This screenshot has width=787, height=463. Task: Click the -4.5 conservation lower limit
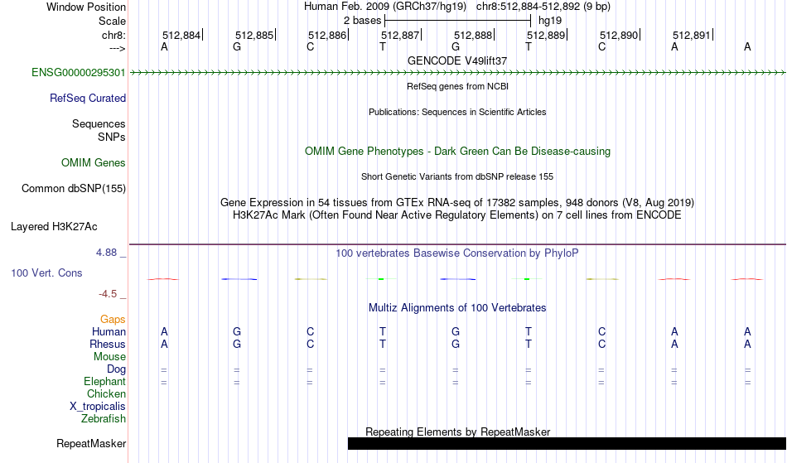tap(108, 294)
